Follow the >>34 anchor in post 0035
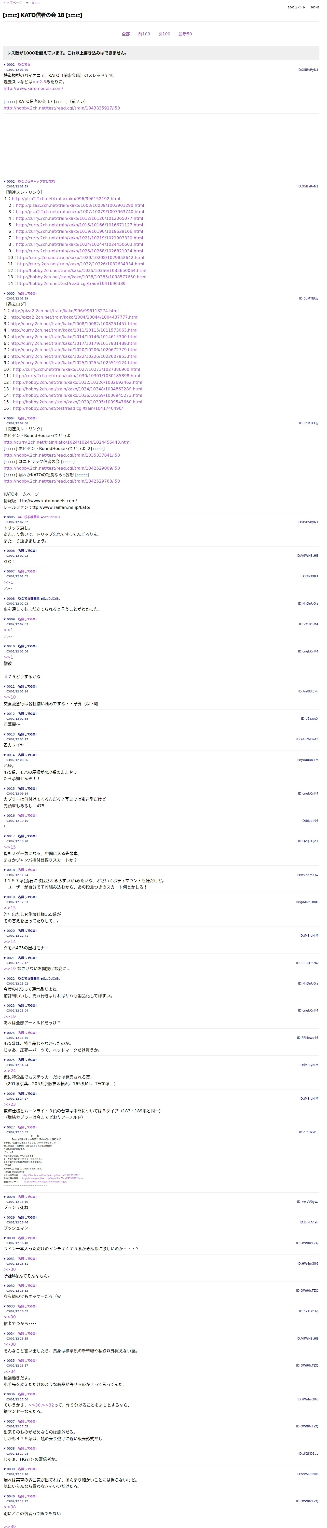This screenshot has width=327, height=1528. tap(9, 1371)
